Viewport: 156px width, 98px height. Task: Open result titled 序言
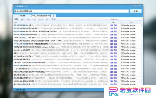click(x=15, y=53)
